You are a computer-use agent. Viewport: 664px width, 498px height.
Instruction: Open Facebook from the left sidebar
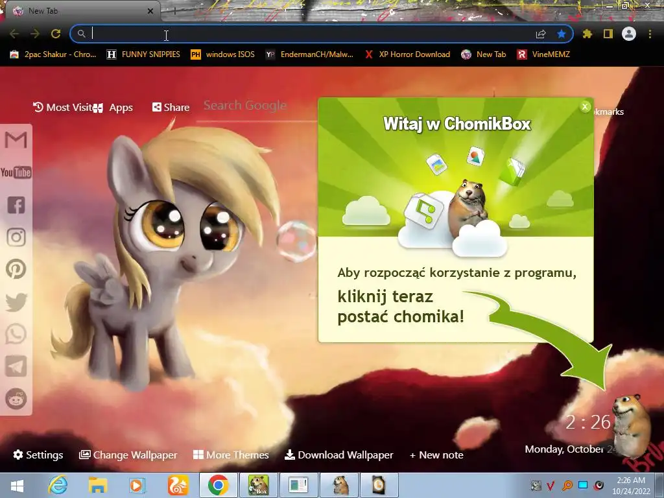point(16,205)
